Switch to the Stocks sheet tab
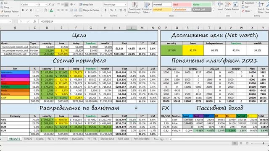Viewport: 269px width, 151px height. click(x=40, y=139)
